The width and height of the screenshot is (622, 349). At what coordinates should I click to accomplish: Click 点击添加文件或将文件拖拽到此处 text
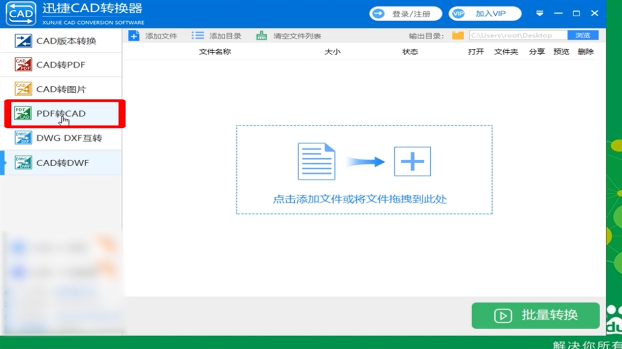click(x=360, y=199)
